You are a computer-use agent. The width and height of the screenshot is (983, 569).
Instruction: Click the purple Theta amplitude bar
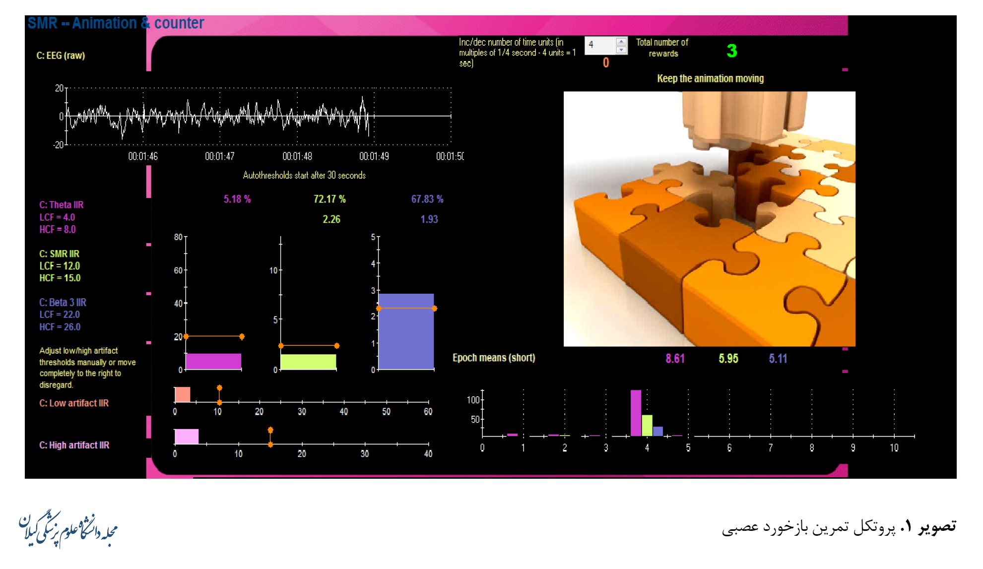(x=213, y=361)
